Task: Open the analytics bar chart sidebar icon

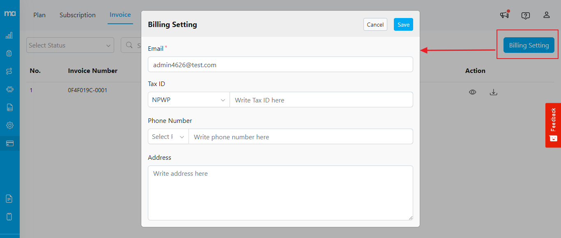Action: click(x=9, y=35)
